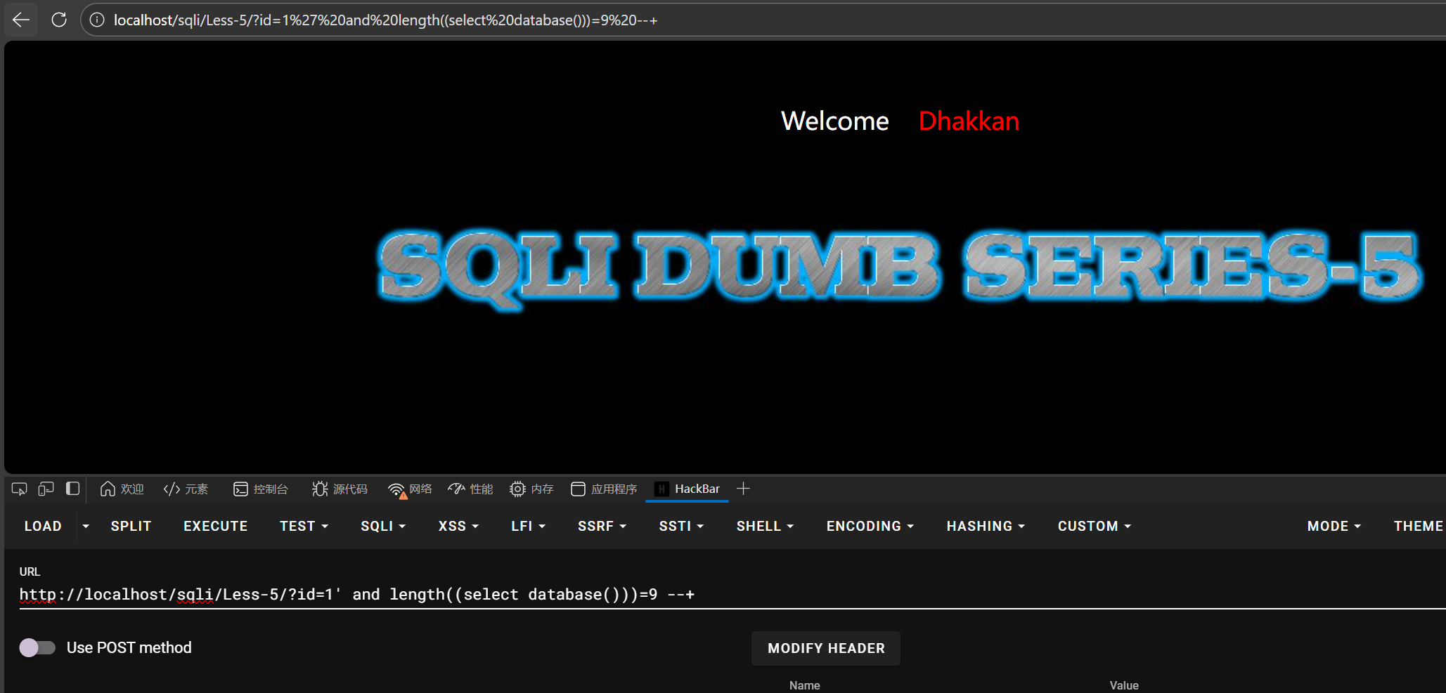This screenshot has height=693, width=1446.
Task: Open the TEST dropdown menu
Action: 304,526
